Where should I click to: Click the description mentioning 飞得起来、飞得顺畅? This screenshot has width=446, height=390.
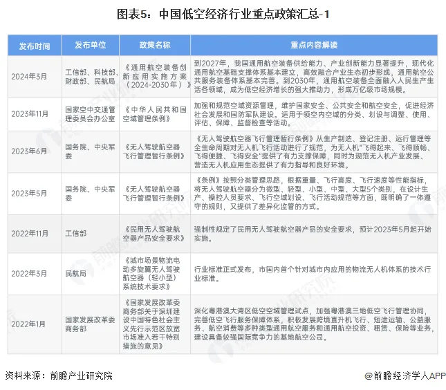[313, 151]
